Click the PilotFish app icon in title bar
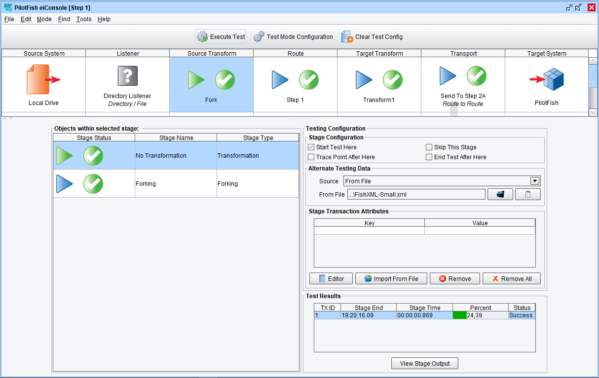The height and width of the screenshot is (378, 599). (x=8, y=7)
